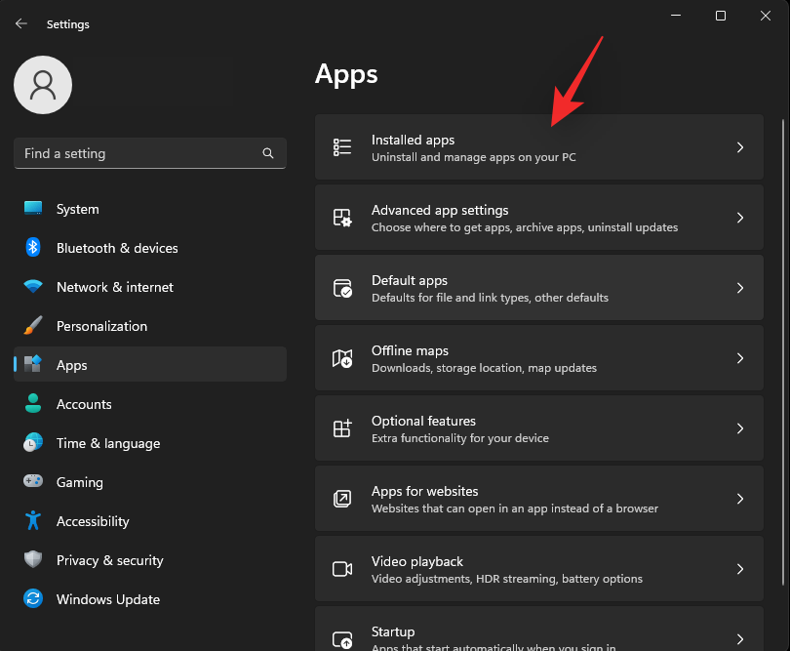790x651 pixels.
Task: Click the Optional features grid icon
Action: coord(342,428)
